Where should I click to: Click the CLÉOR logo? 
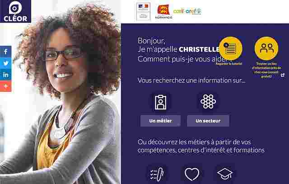point(15,11)
